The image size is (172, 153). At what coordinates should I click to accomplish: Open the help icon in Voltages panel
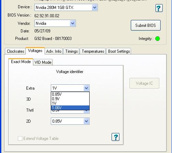115,137
